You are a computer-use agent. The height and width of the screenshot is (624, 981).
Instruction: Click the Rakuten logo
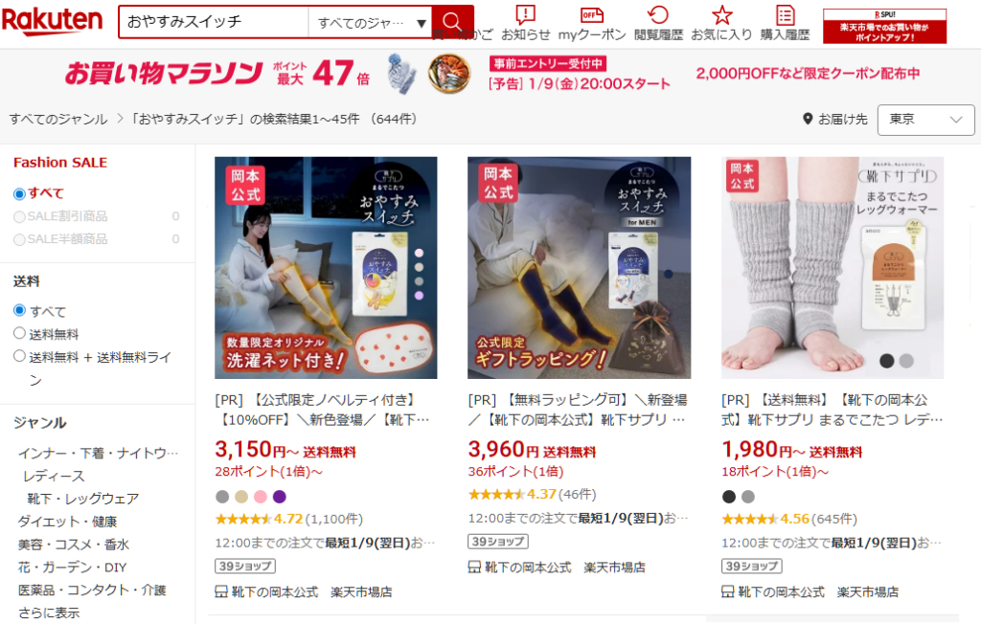pos(52,21)
